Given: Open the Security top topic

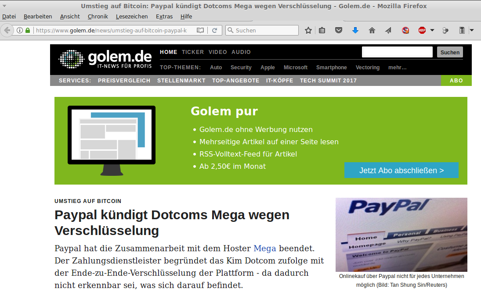Looking at the screenshot, I should (x=241, y=68).
